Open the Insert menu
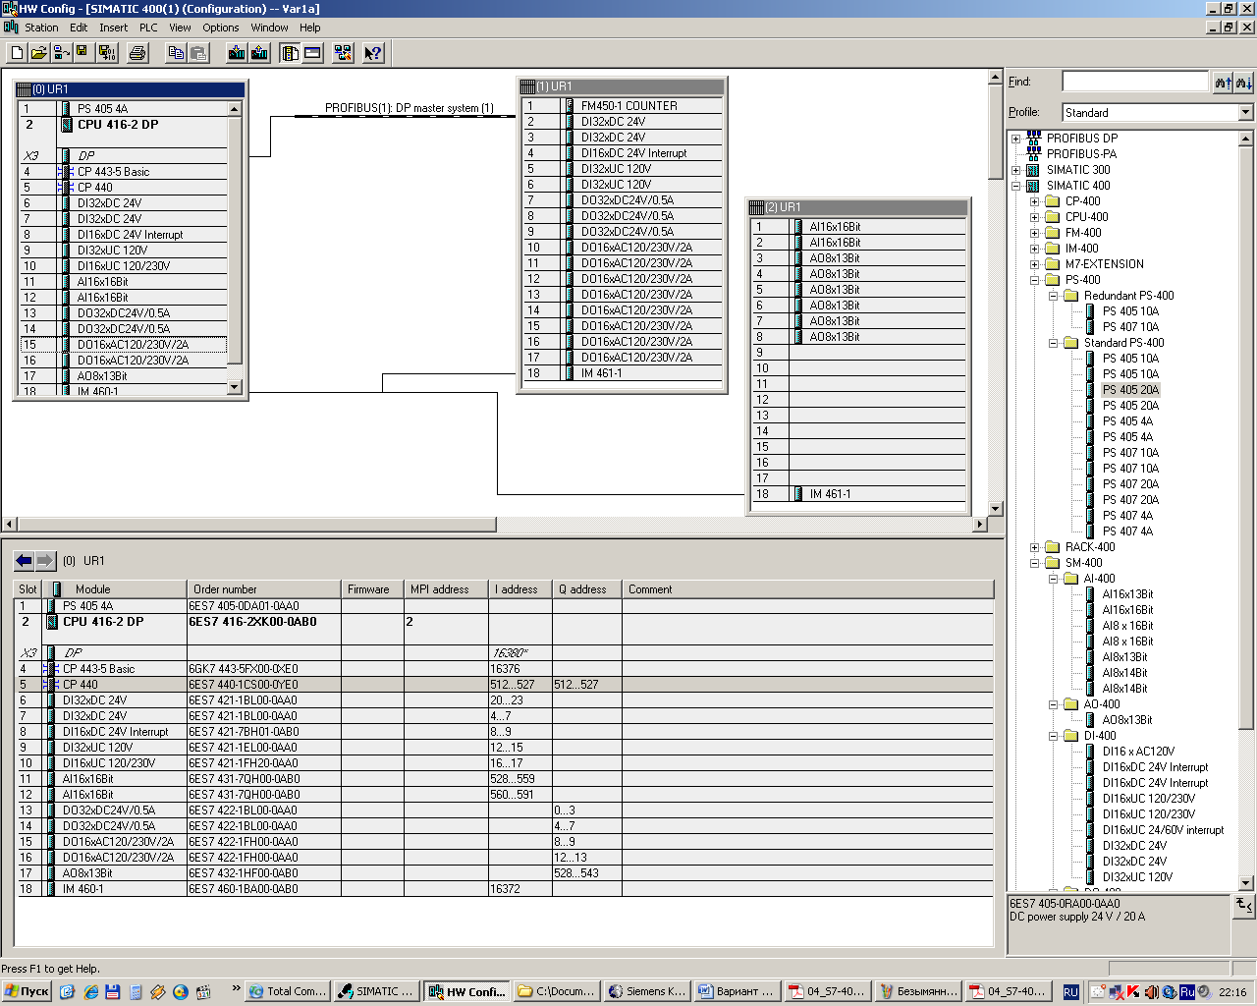The height and width of the screenshot is (1006, 1257). tap(113, 28)
